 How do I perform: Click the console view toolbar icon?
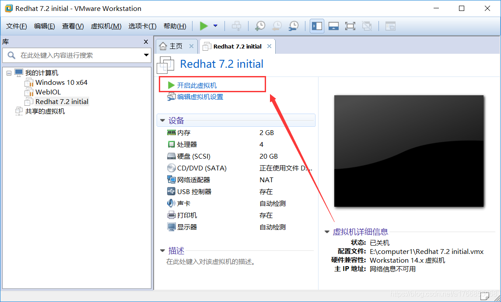[390, 26]
